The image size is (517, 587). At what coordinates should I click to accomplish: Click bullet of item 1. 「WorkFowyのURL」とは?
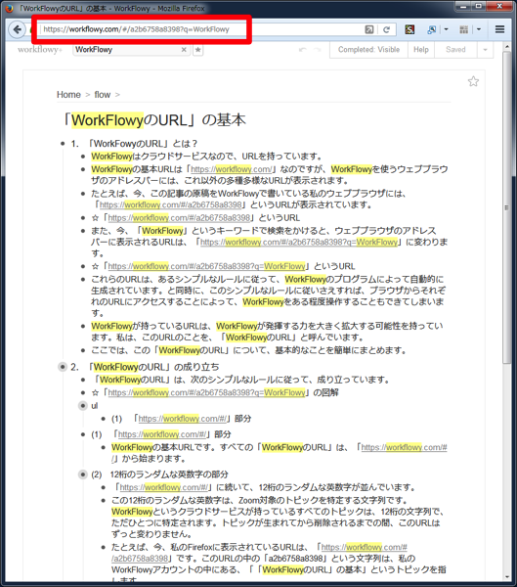pyautogui.click(x=63, y=144)
